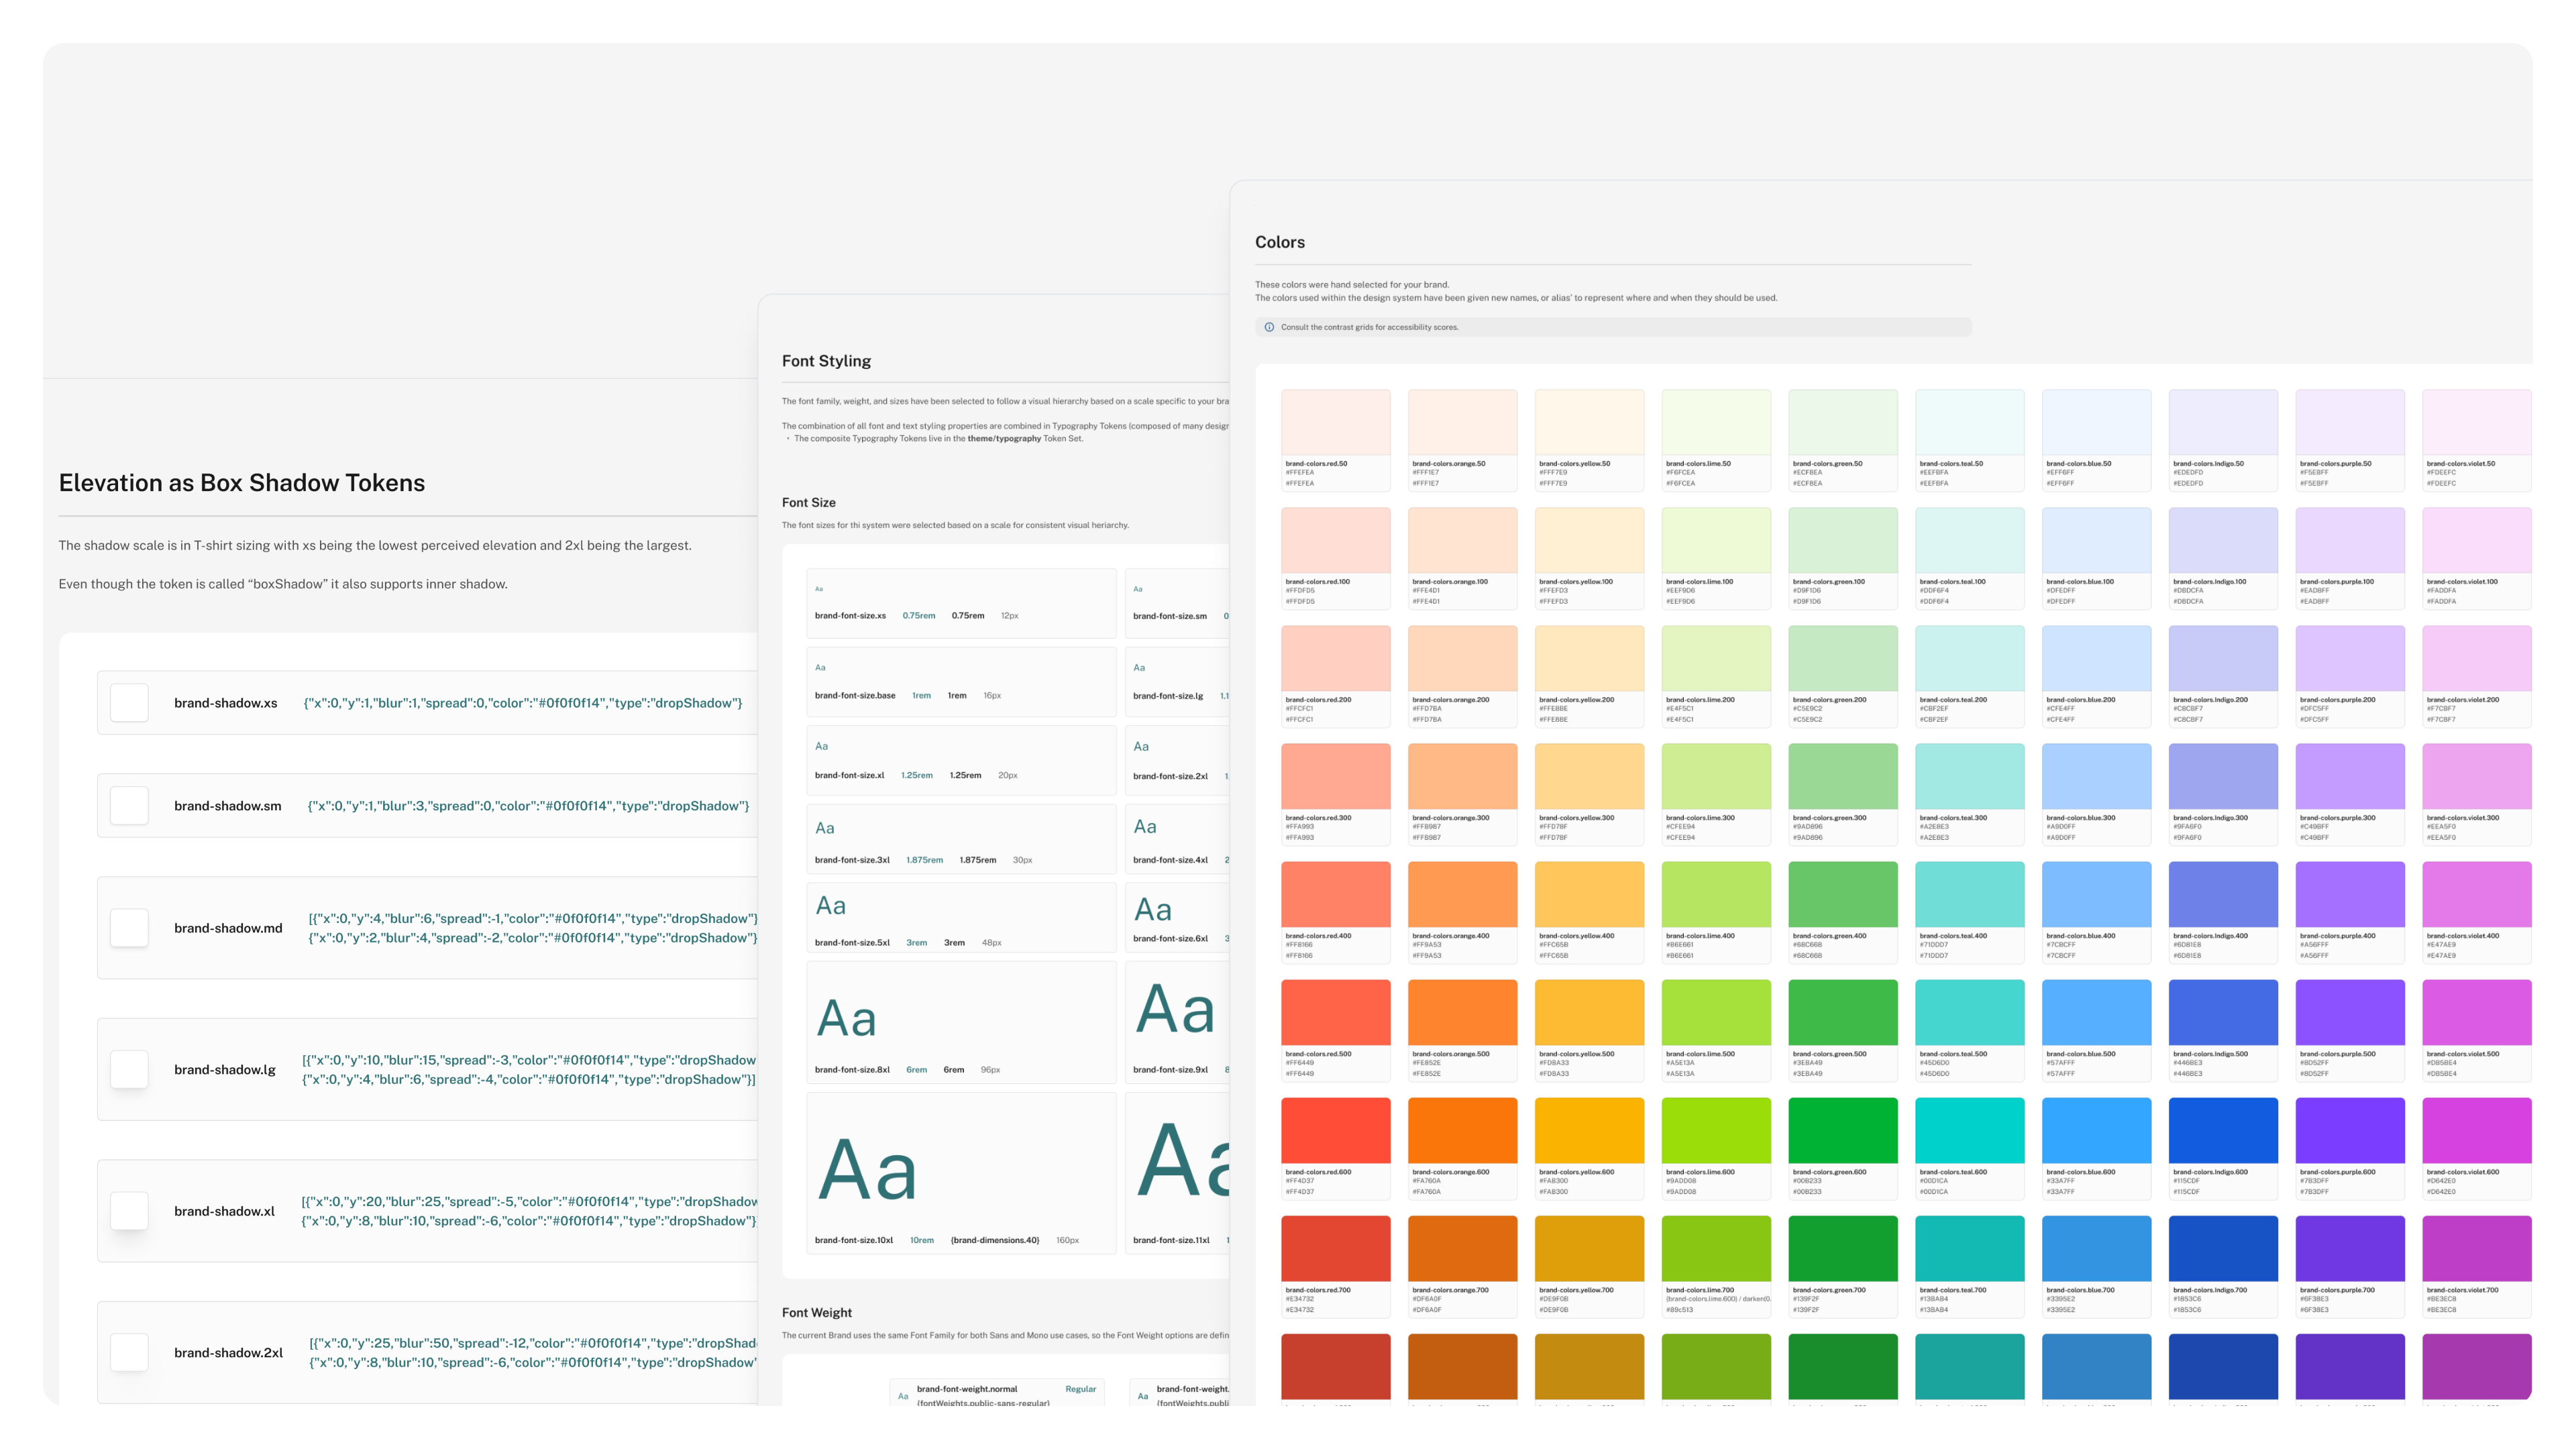2576x1449 pixels.
Task: Pick the brand-colors.green.400 swatch
Action: 1842,894
